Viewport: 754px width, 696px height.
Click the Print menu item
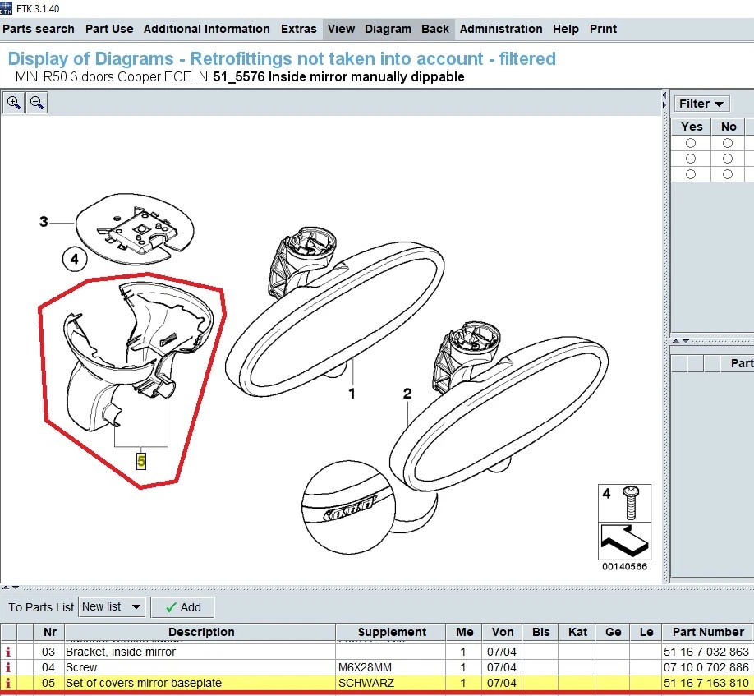click(x=603, y=29)
